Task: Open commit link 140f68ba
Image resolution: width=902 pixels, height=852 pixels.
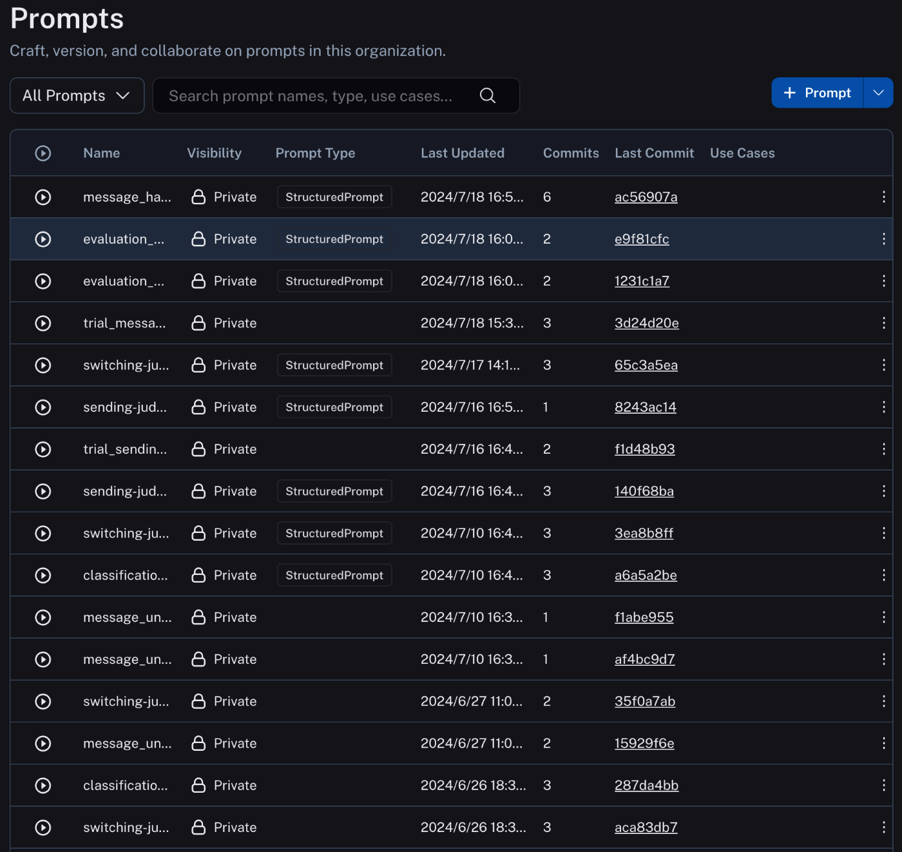Action: [x=644, y=491]
